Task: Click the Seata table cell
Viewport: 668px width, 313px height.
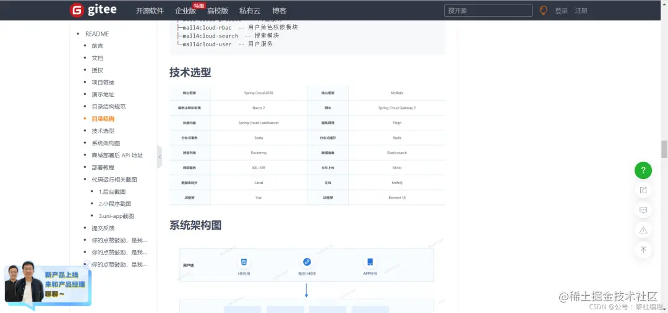Action: pos(259,138)
